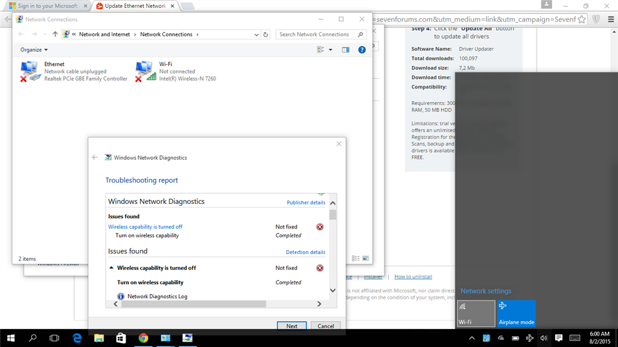Screen dimensions: 618x347
Task: Click the airplane mode tray icon
Action: pyautogui.click(x=530, y=338)
